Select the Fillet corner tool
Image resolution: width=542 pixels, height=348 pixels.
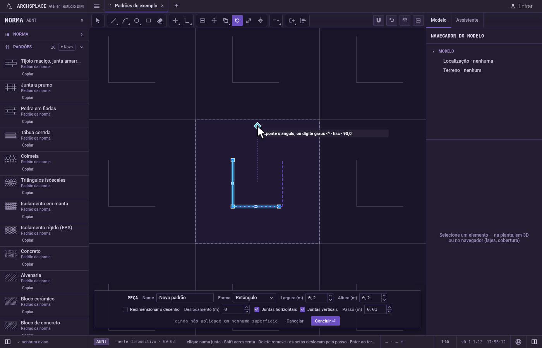pos(187,20)
